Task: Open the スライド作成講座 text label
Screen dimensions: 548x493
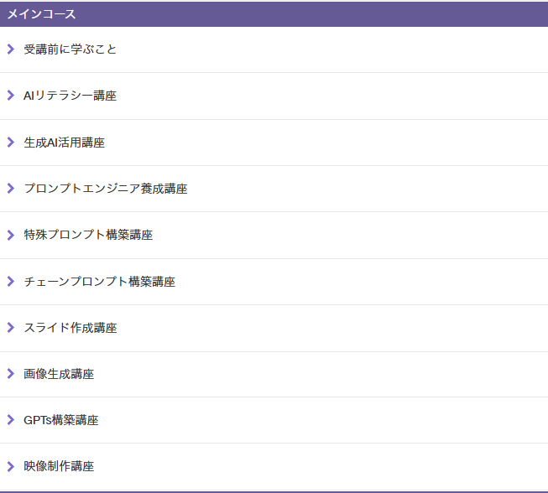Action: 70,328
